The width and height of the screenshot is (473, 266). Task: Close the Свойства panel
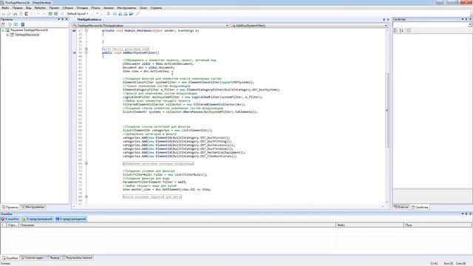470,19
